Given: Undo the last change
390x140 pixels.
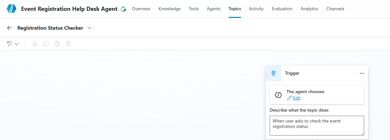Looking at the screenshot, I should [10, 44].
